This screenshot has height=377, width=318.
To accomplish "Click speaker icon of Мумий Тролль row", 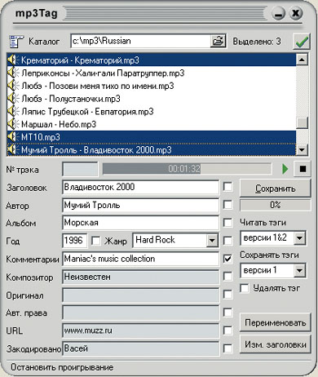I will (14, 149).
